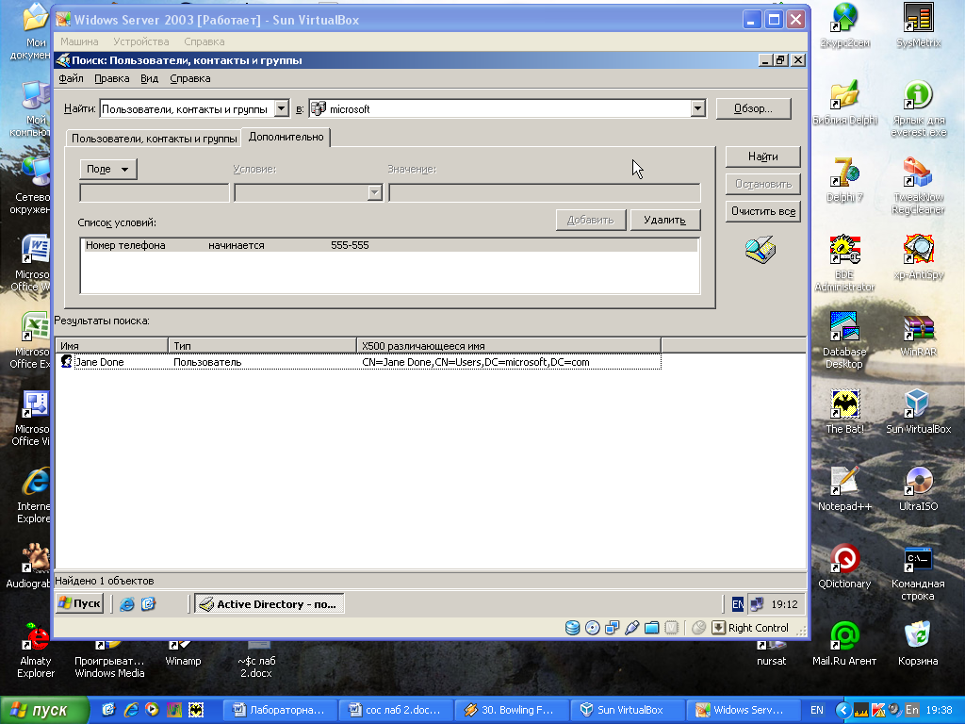
Task: Click the Найти search button
Action: click(763, 156)
